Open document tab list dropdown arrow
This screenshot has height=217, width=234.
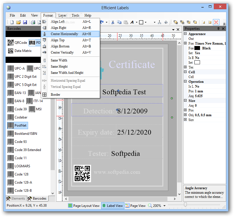click(x=173, y=29)
